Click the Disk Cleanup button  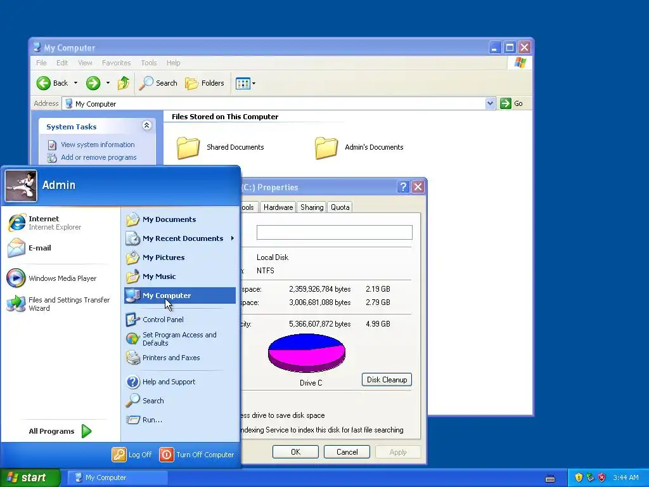click(x=387, y=380)
